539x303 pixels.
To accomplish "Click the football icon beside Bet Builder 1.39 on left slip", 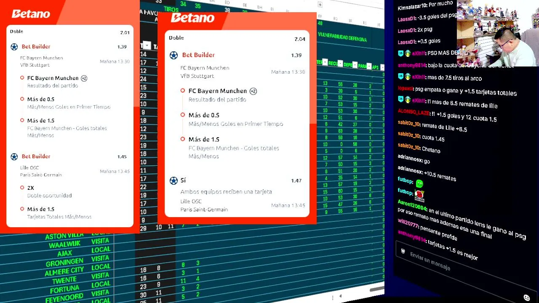I will (x=14, y=47).
